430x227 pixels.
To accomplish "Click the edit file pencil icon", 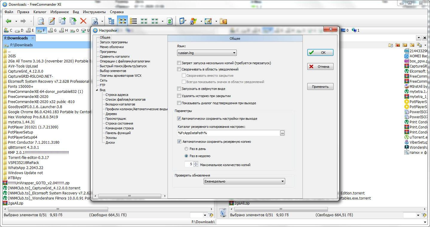I will pos(52,21).
